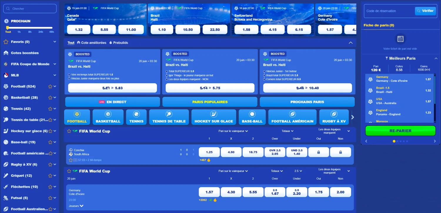
Task: Switch to the Prebuilds tab
Action: pos(118,43)
